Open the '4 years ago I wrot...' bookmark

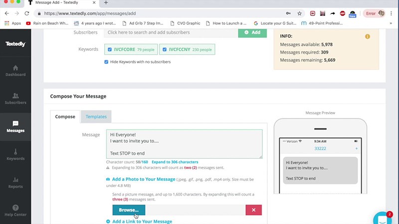95,23
